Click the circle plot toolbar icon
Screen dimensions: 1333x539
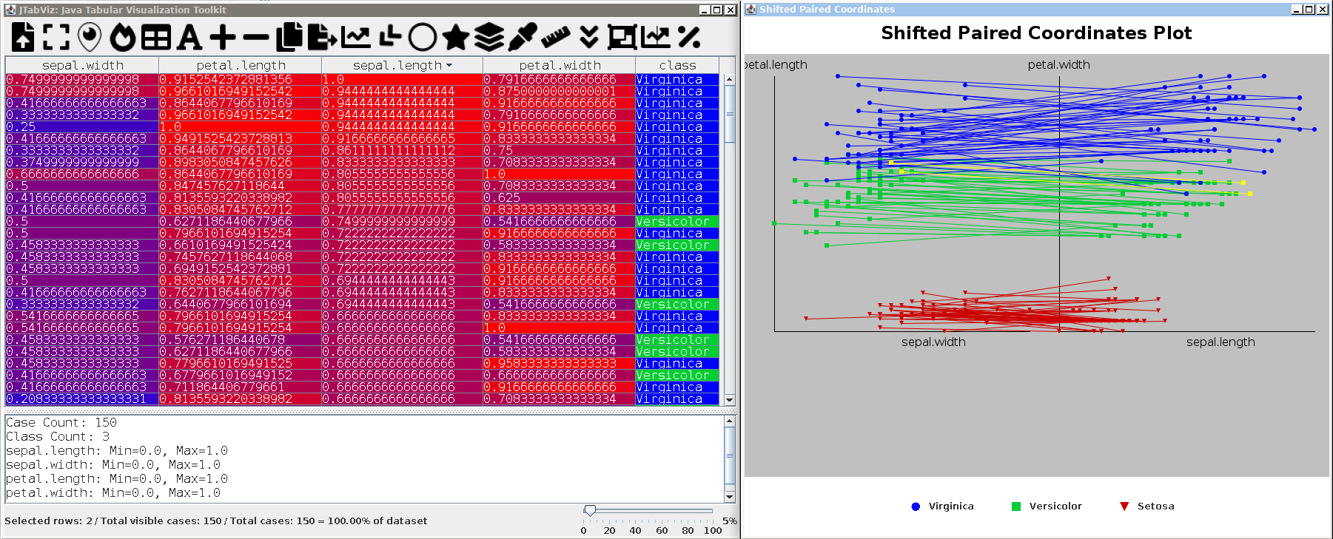tap(423, 37)
